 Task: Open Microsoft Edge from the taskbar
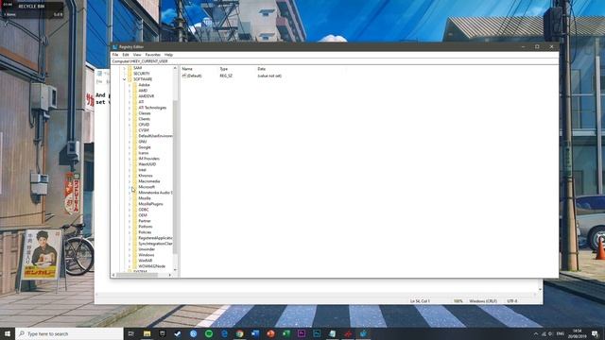[224, 333]
